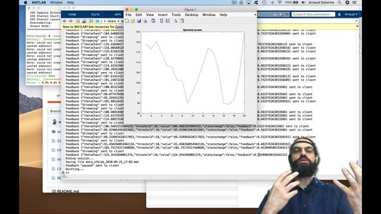Click the Search Documentation field
The width and height of the screenshot is (381, 214).
click(x=313, y=14)
